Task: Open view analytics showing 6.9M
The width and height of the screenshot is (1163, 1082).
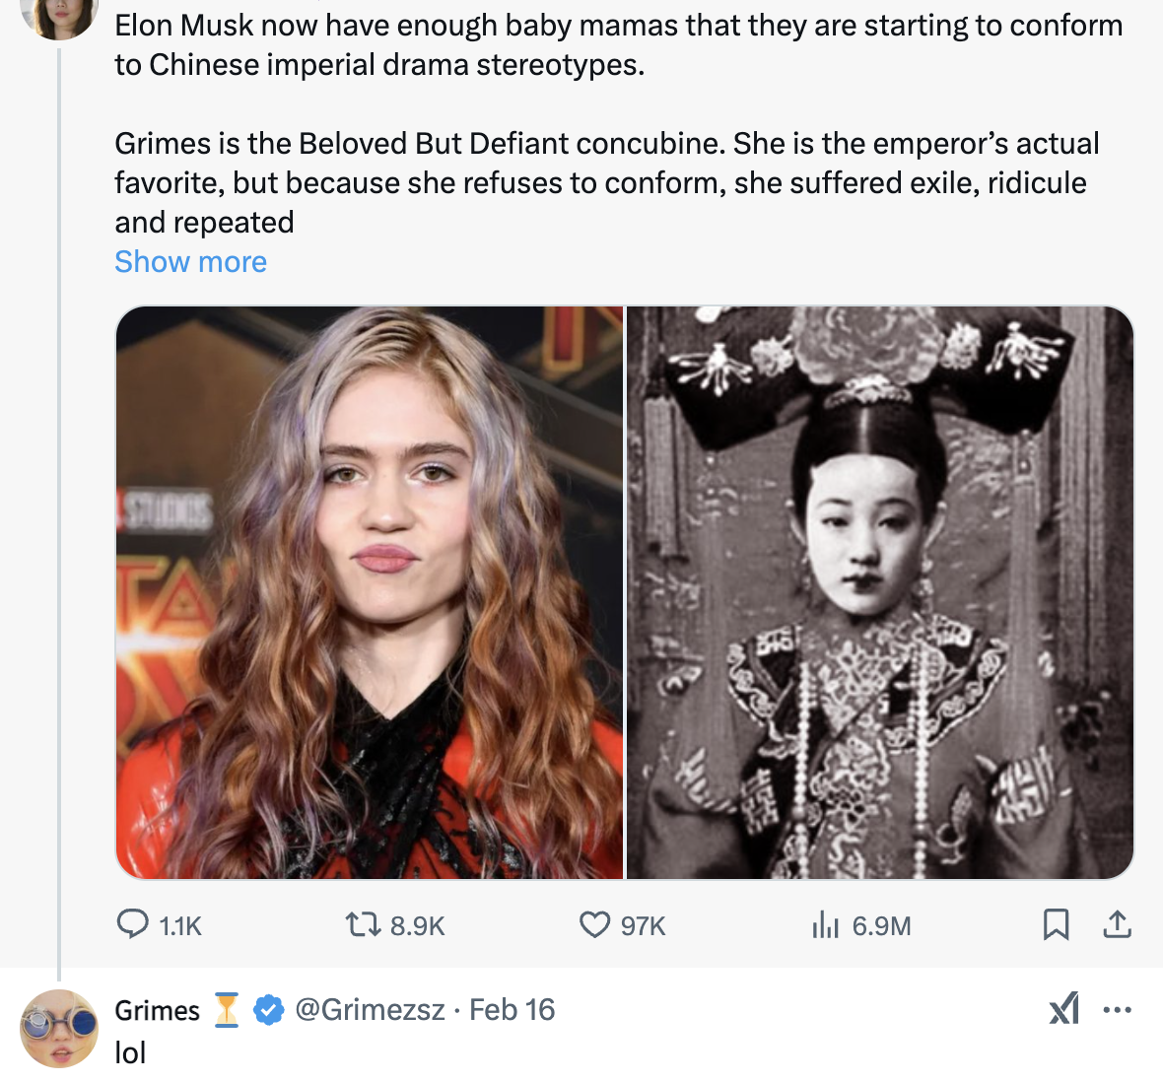Action: pos(825,924)
